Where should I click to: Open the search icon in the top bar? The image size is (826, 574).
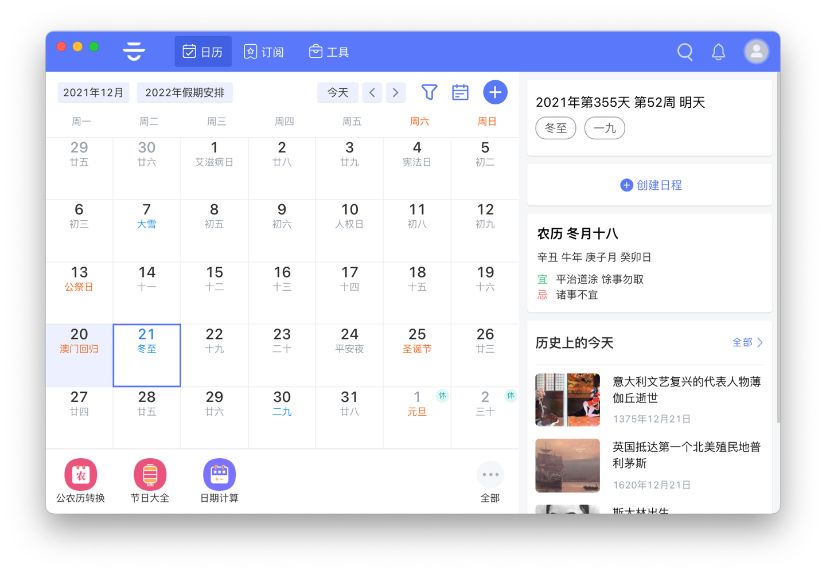click(x=684, y=52)
